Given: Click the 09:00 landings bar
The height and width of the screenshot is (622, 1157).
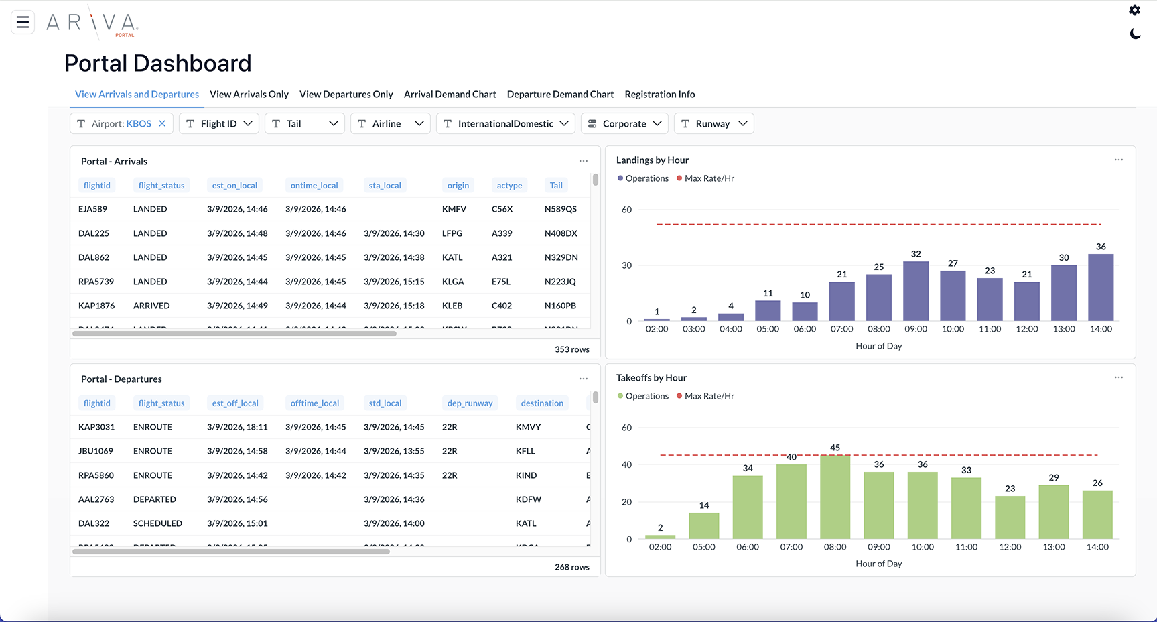Looking at the screenshot, I should click(915, 292).
